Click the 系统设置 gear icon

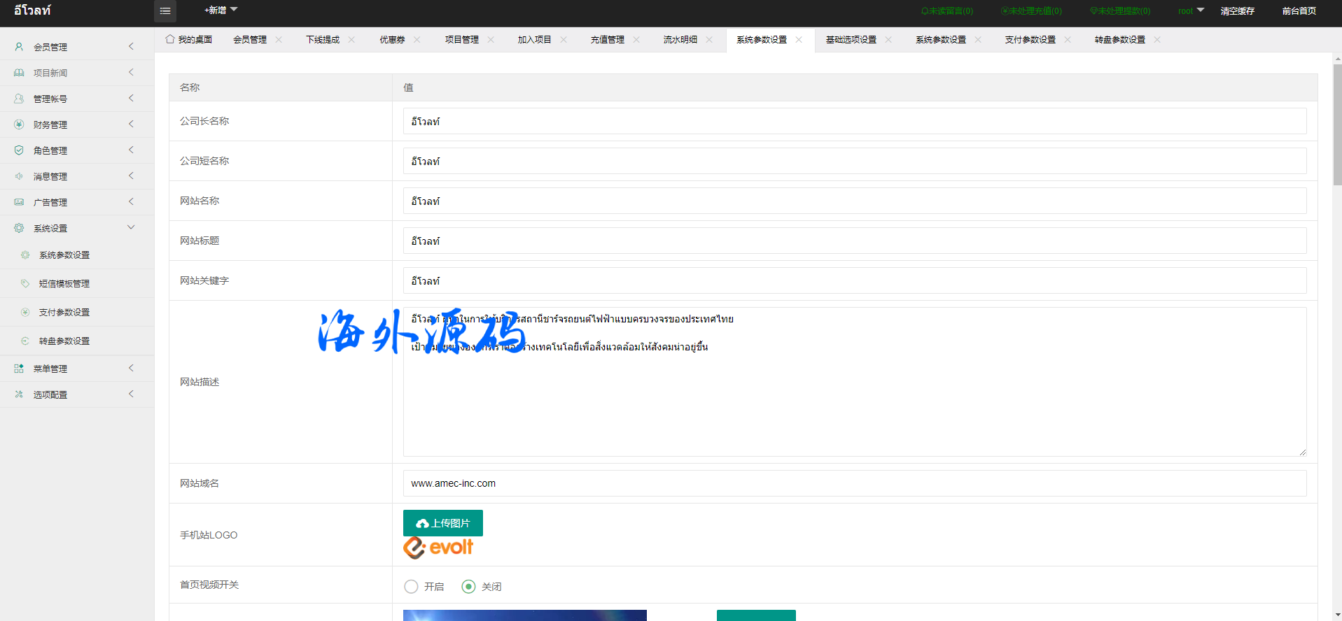coord(19,228)
